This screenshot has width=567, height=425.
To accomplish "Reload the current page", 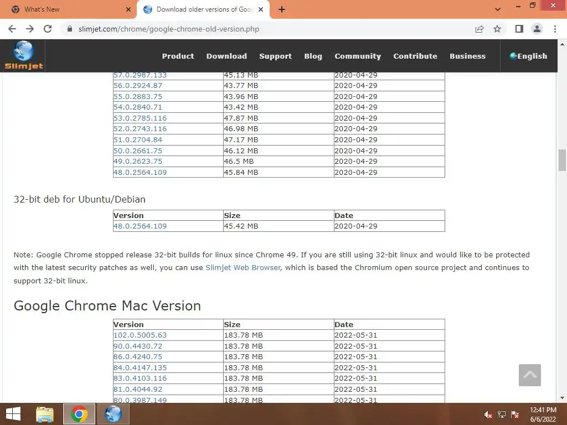I will pyautogui.click(x=48, y=29).
